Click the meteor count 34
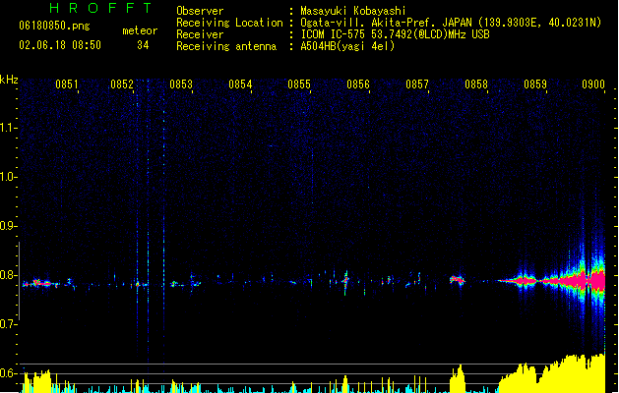The width and height of the screenshot is (619, 393). tap(143, 45)
